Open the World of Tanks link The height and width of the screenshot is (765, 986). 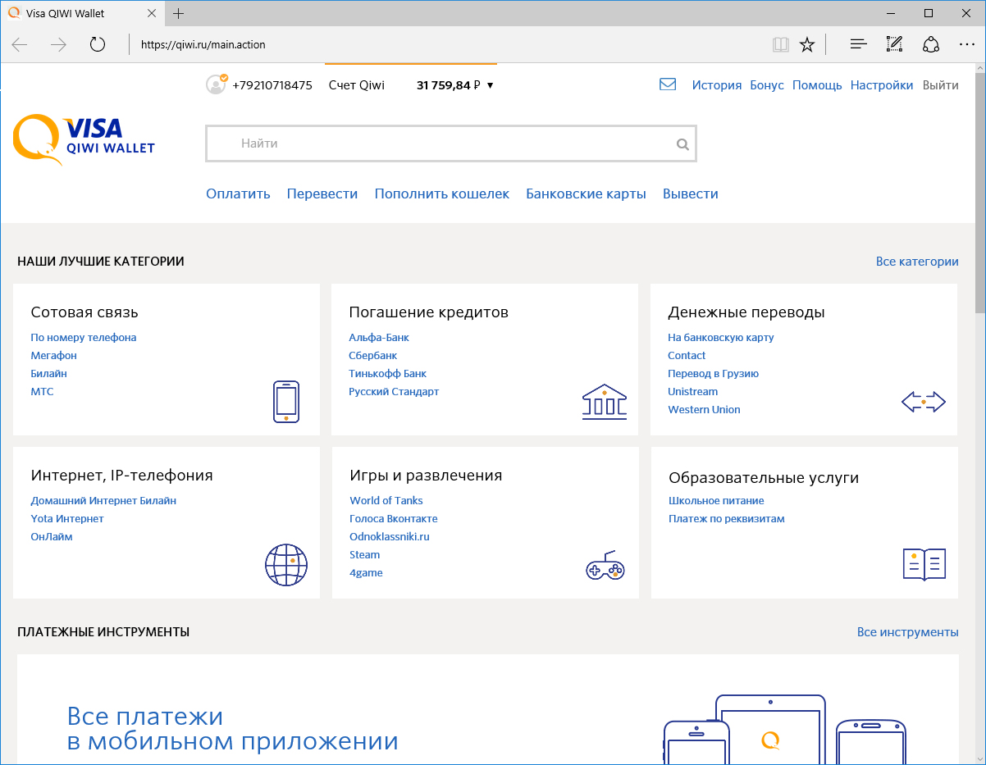tap(386, 500)
